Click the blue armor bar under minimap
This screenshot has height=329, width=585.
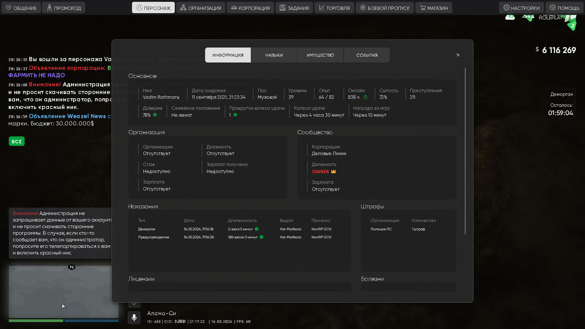(x=91, y=321)
